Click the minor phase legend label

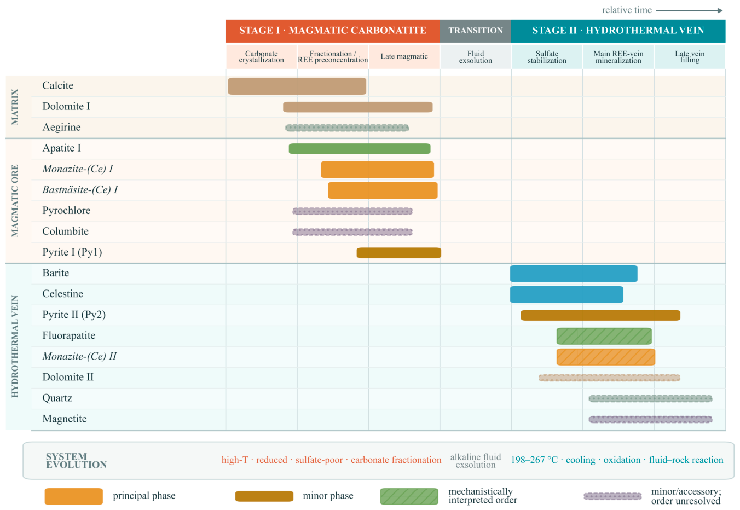(328, 496)
